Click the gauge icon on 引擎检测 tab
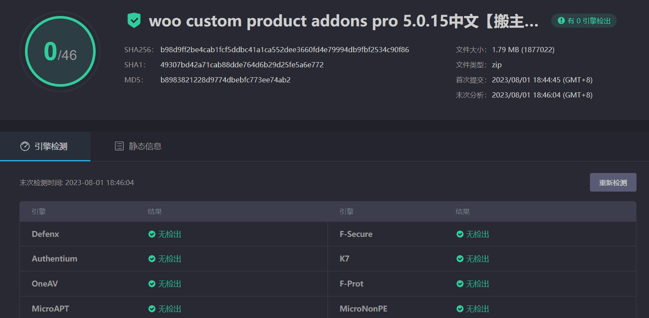 click(25, 146)
